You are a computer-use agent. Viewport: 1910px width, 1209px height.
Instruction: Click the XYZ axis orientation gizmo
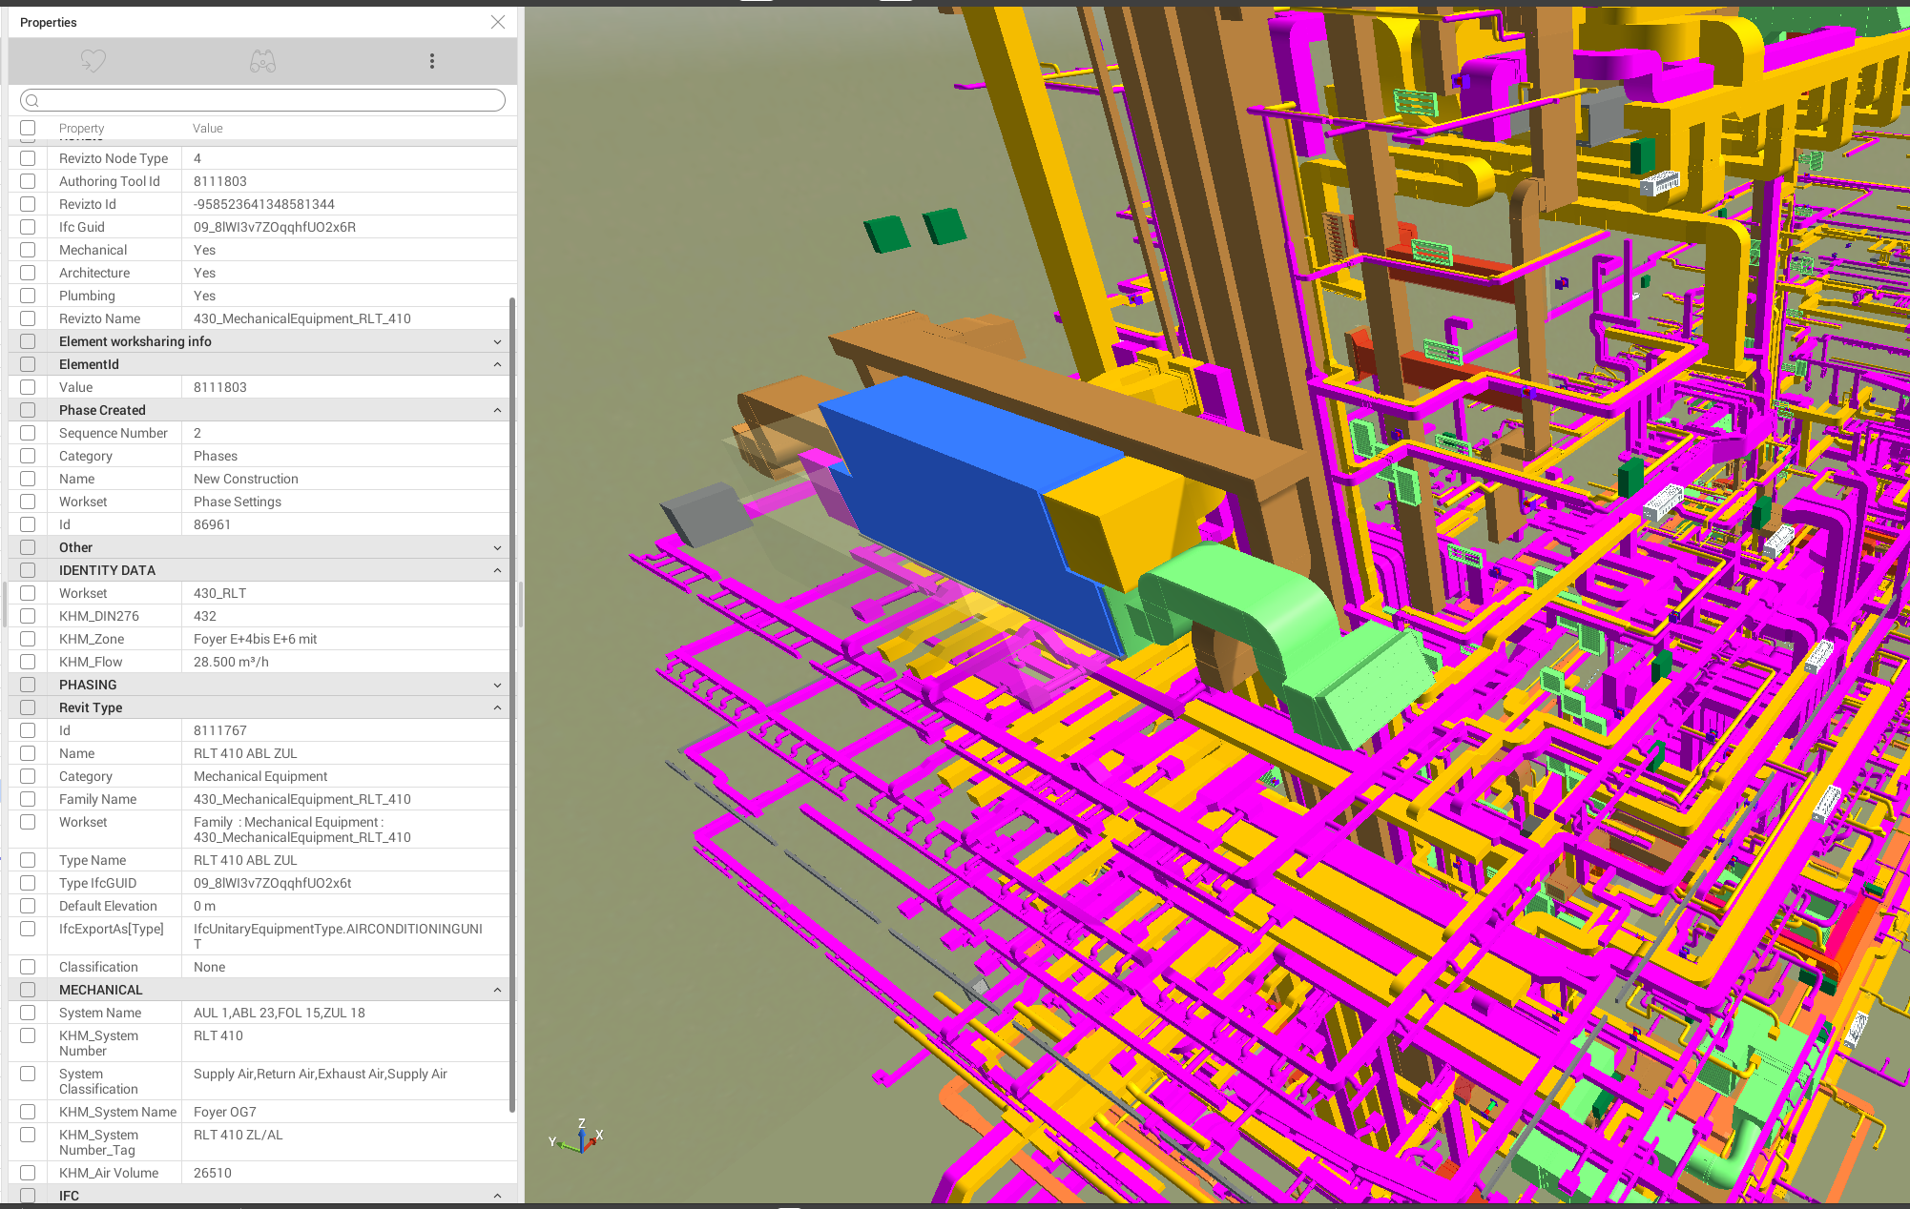click(578, 1136)
